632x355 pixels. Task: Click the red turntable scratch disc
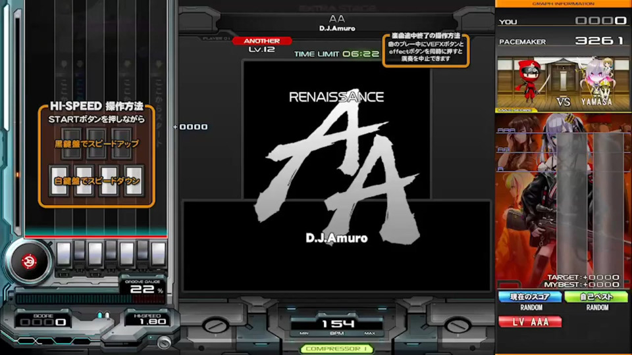(29, 261)
